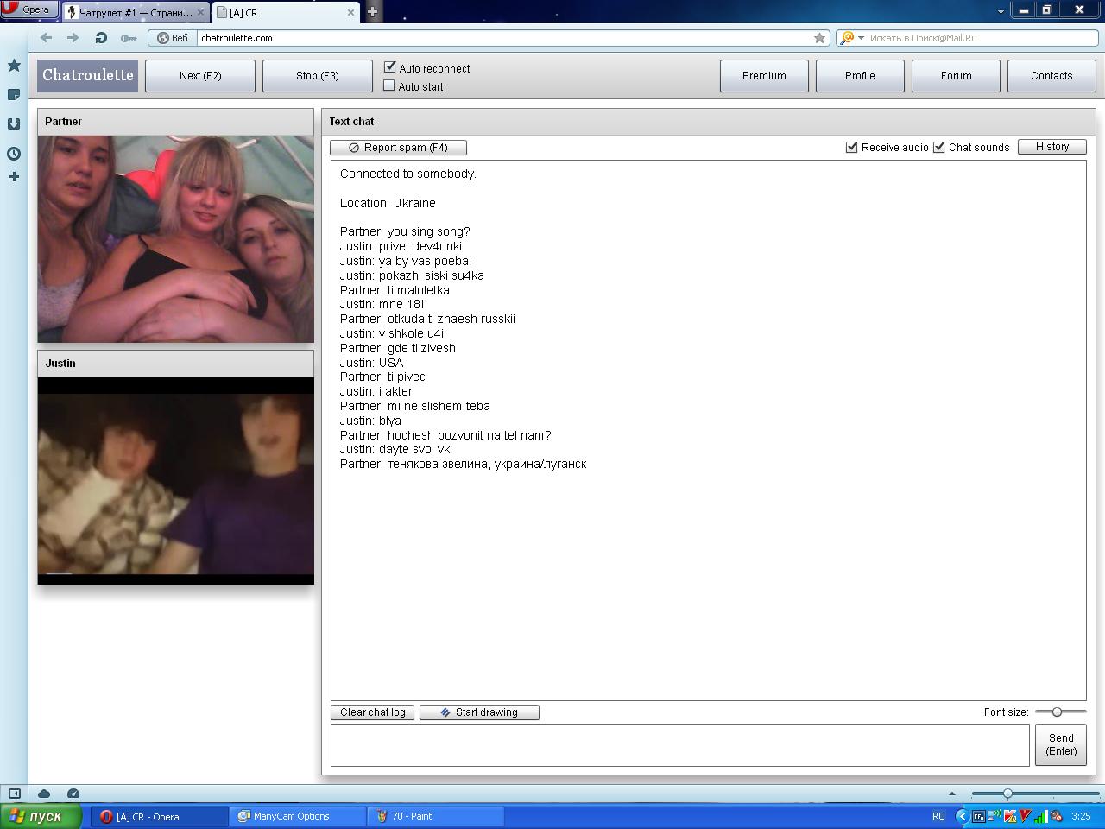Open the Contacts page
The height and width of the screenshot is (829, 1105).
[1051, 76]
